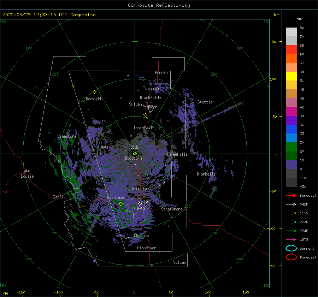This screenshot has width=318, height=297.
Task: Click the Drumheller town label
Action: [x=207, y=174]
